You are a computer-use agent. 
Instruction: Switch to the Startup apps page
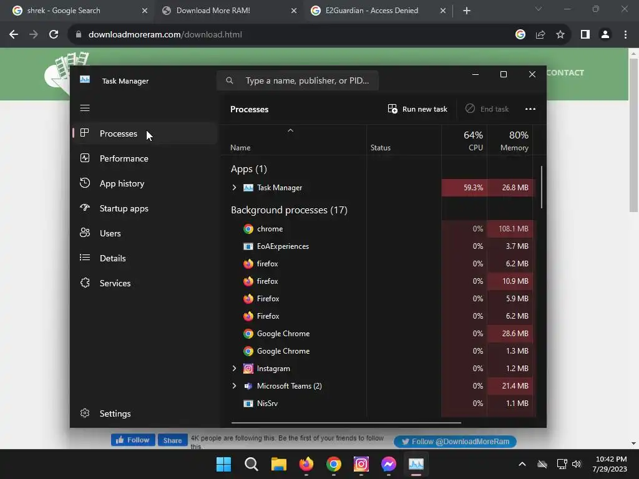(x=145, y=208)
